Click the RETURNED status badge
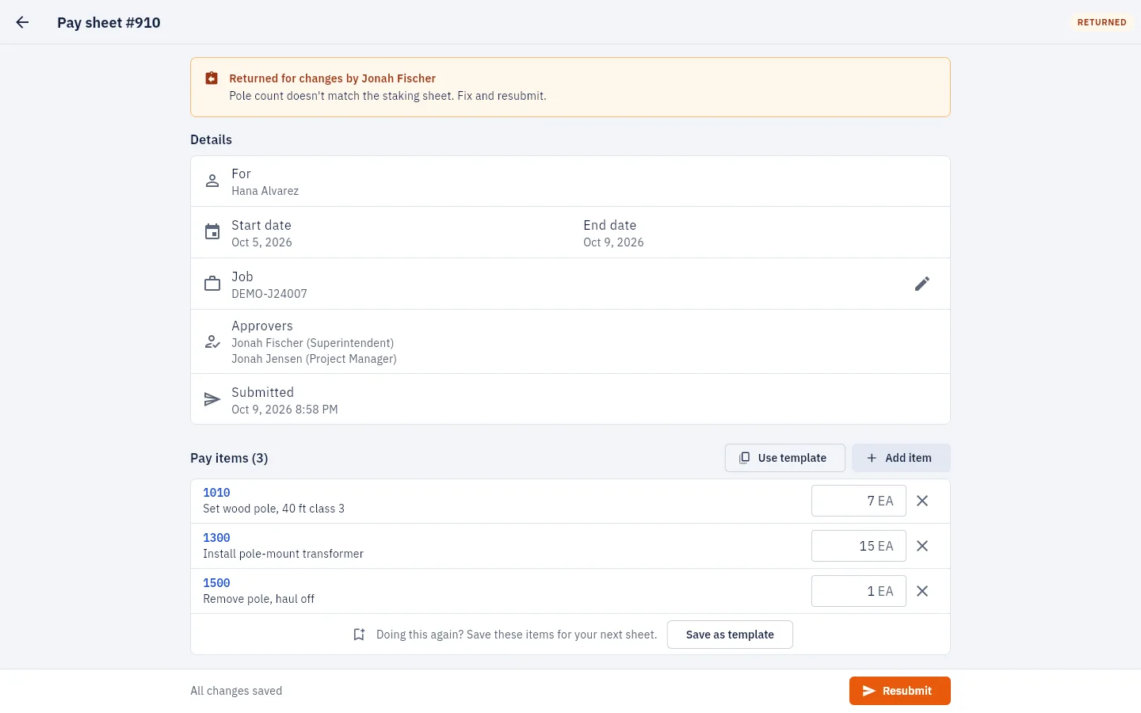Image resolution: width=1141 pixels, height=713 pixels. click(x=1101, y=22)
